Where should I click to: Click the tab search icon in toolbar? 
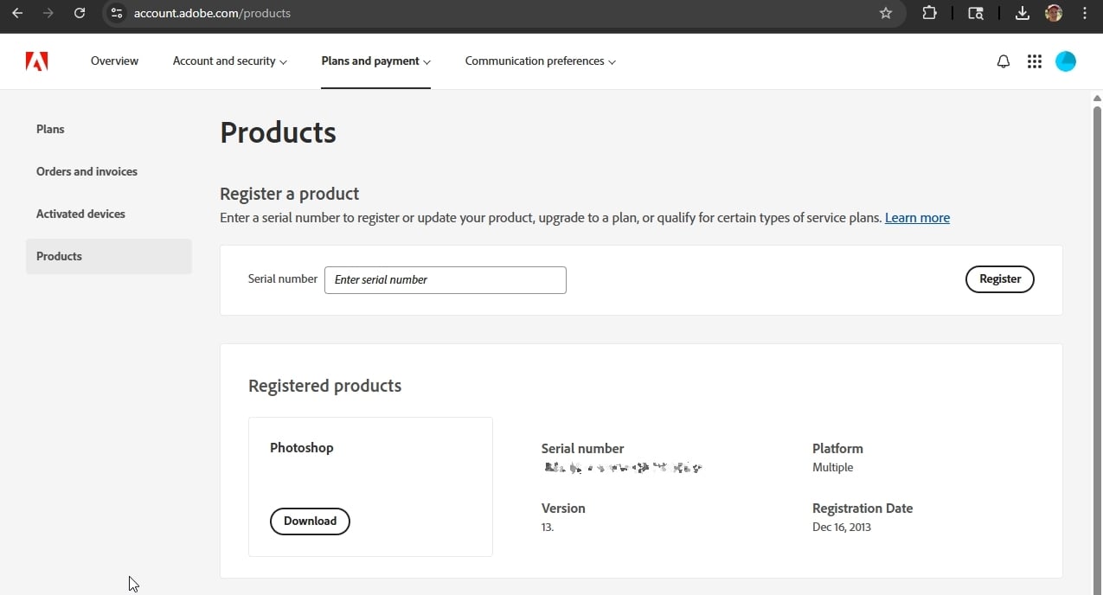tap(976, 13)
